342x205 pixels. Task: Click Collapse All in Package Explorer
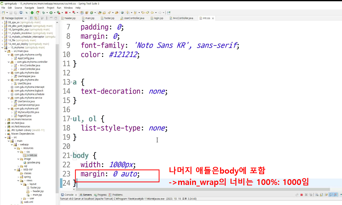[32, 18]
